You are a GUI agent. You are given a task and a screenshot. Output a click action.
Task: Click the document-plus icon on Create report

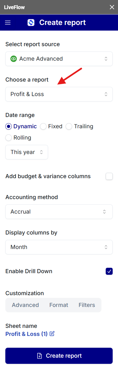(40, 356)
